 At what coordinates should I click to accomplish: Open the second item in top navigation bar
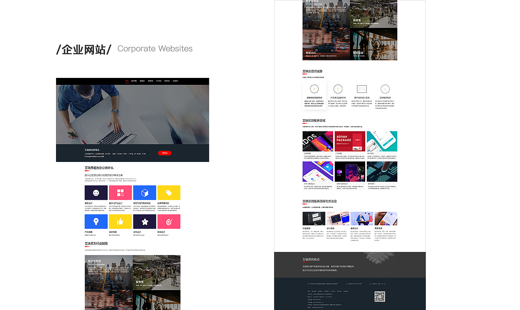[x=134, y=81]
